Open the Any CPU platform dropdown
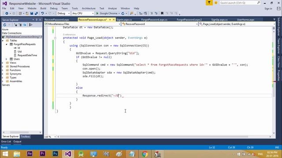The width and height of the screenshot is (282, 158). 83,14
